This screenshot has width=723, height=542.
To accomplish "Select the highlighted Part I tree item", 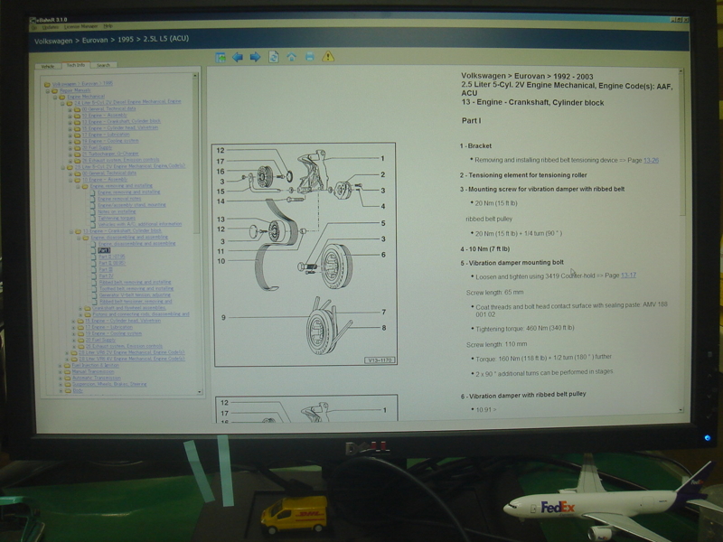I will [104, 250].
